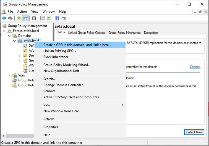Click the linked GPO icon beside 'Def'
The height and width of the screenshot is (146, 209).
coord(25,46)
